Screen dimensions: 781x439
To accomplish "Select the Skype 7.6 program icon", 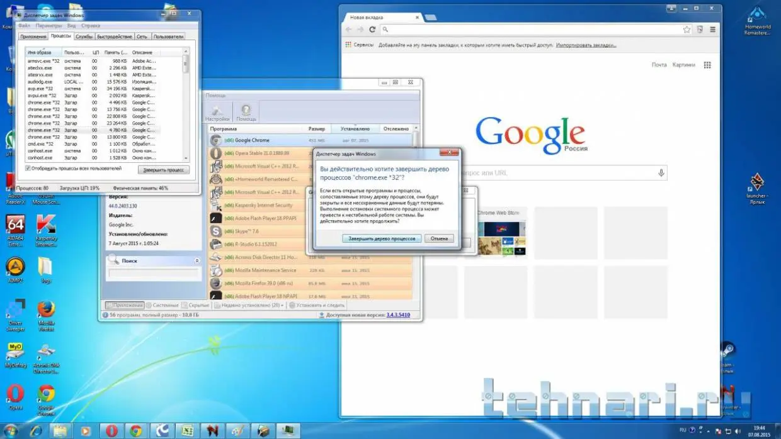I will click(x=215, y=231).
